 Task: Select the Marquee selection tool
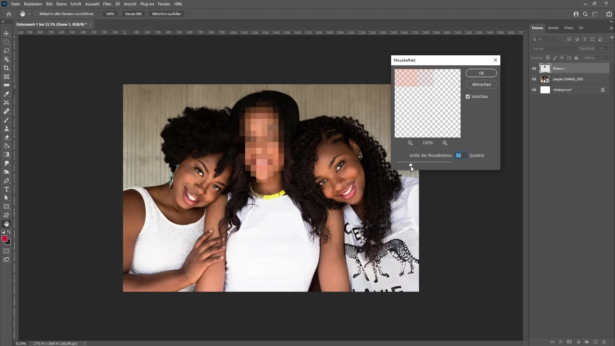(6, 41)
